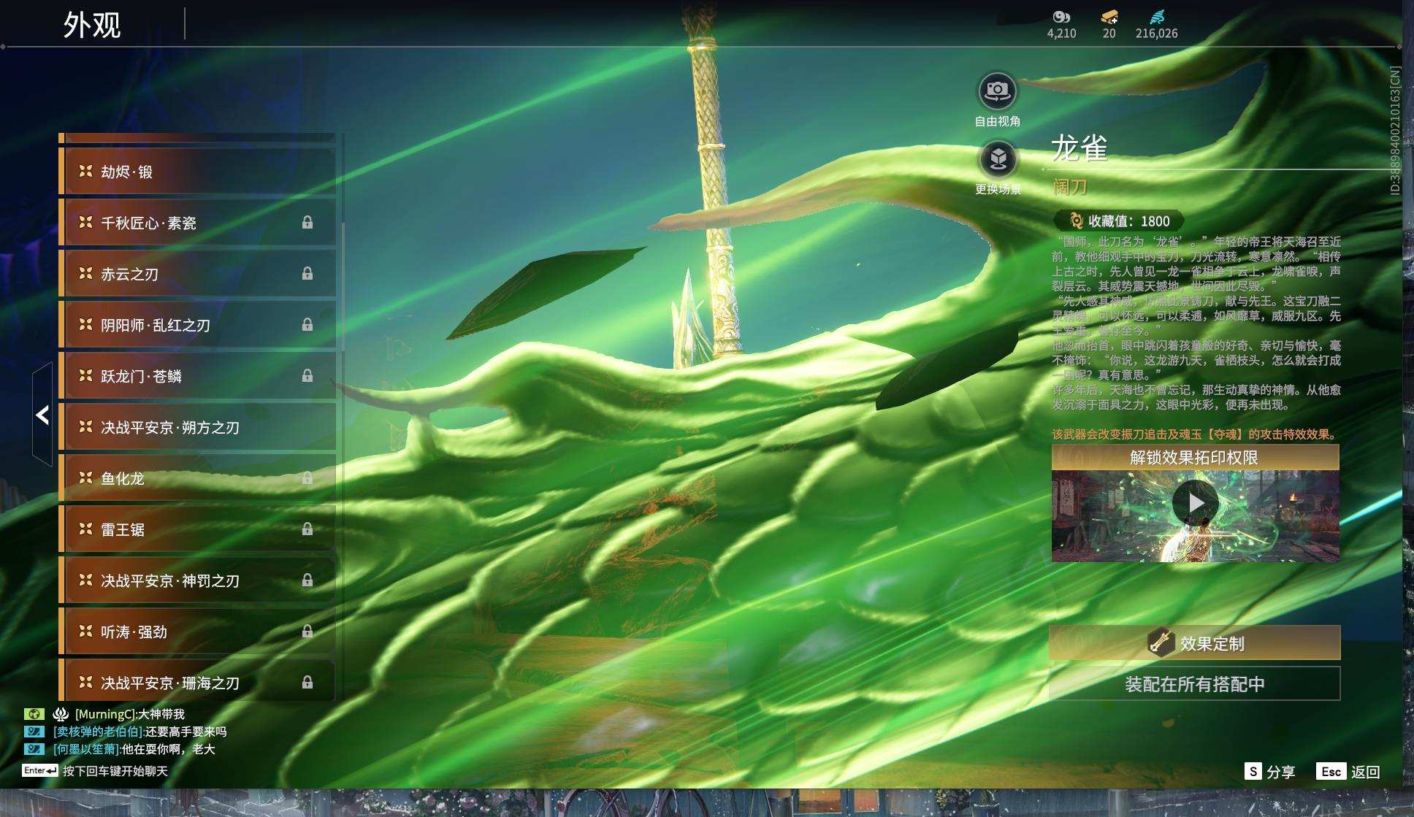Click the change scene (更换场景) icon

(x=997, y=158)
